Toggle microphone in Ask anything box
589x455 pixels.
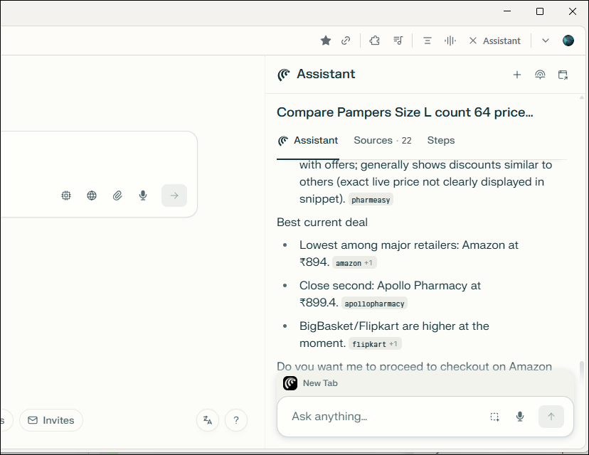coord(520,417)
